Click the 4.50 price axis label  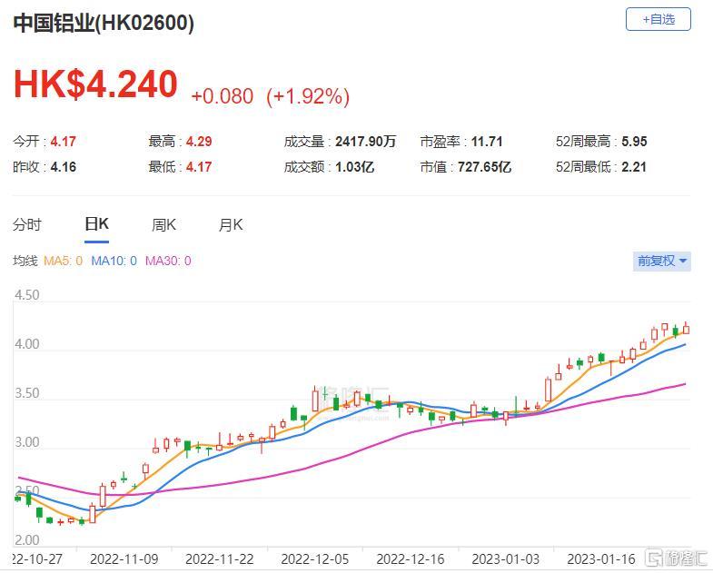(27, 295)
